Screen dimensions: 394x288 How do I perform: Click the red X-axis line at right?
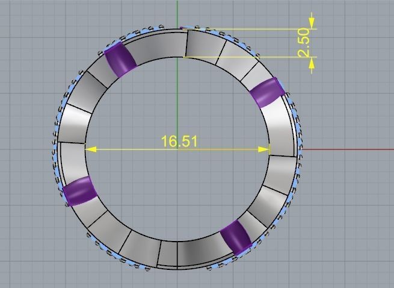click(348, 149)
